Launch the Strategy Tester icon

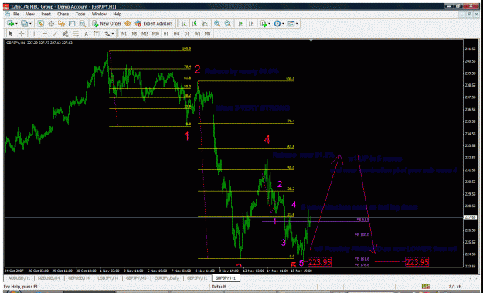(82, 23)
